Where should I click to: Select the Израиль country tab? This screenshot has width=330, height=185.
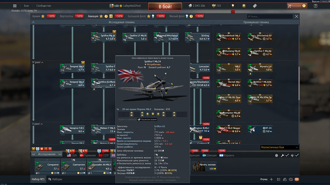(x=227, y=155)
